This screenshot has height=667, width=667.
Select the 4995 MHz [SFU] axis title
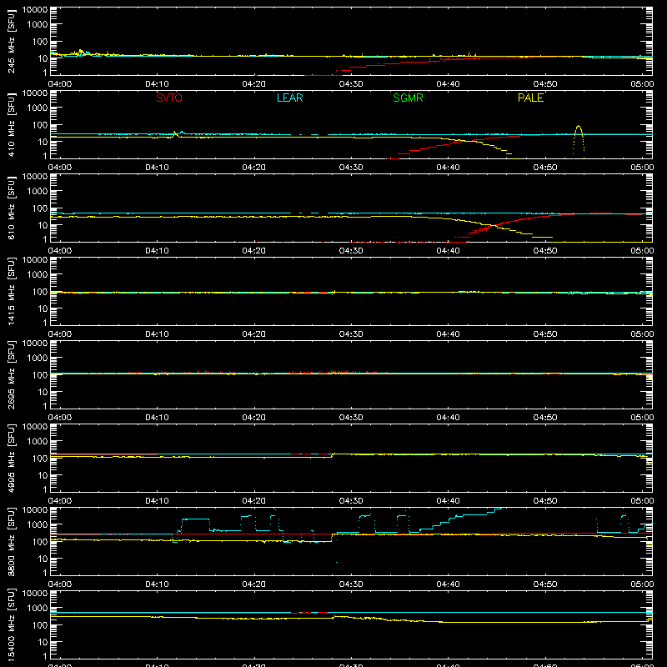pyautogui.click(x=11, y=458)
